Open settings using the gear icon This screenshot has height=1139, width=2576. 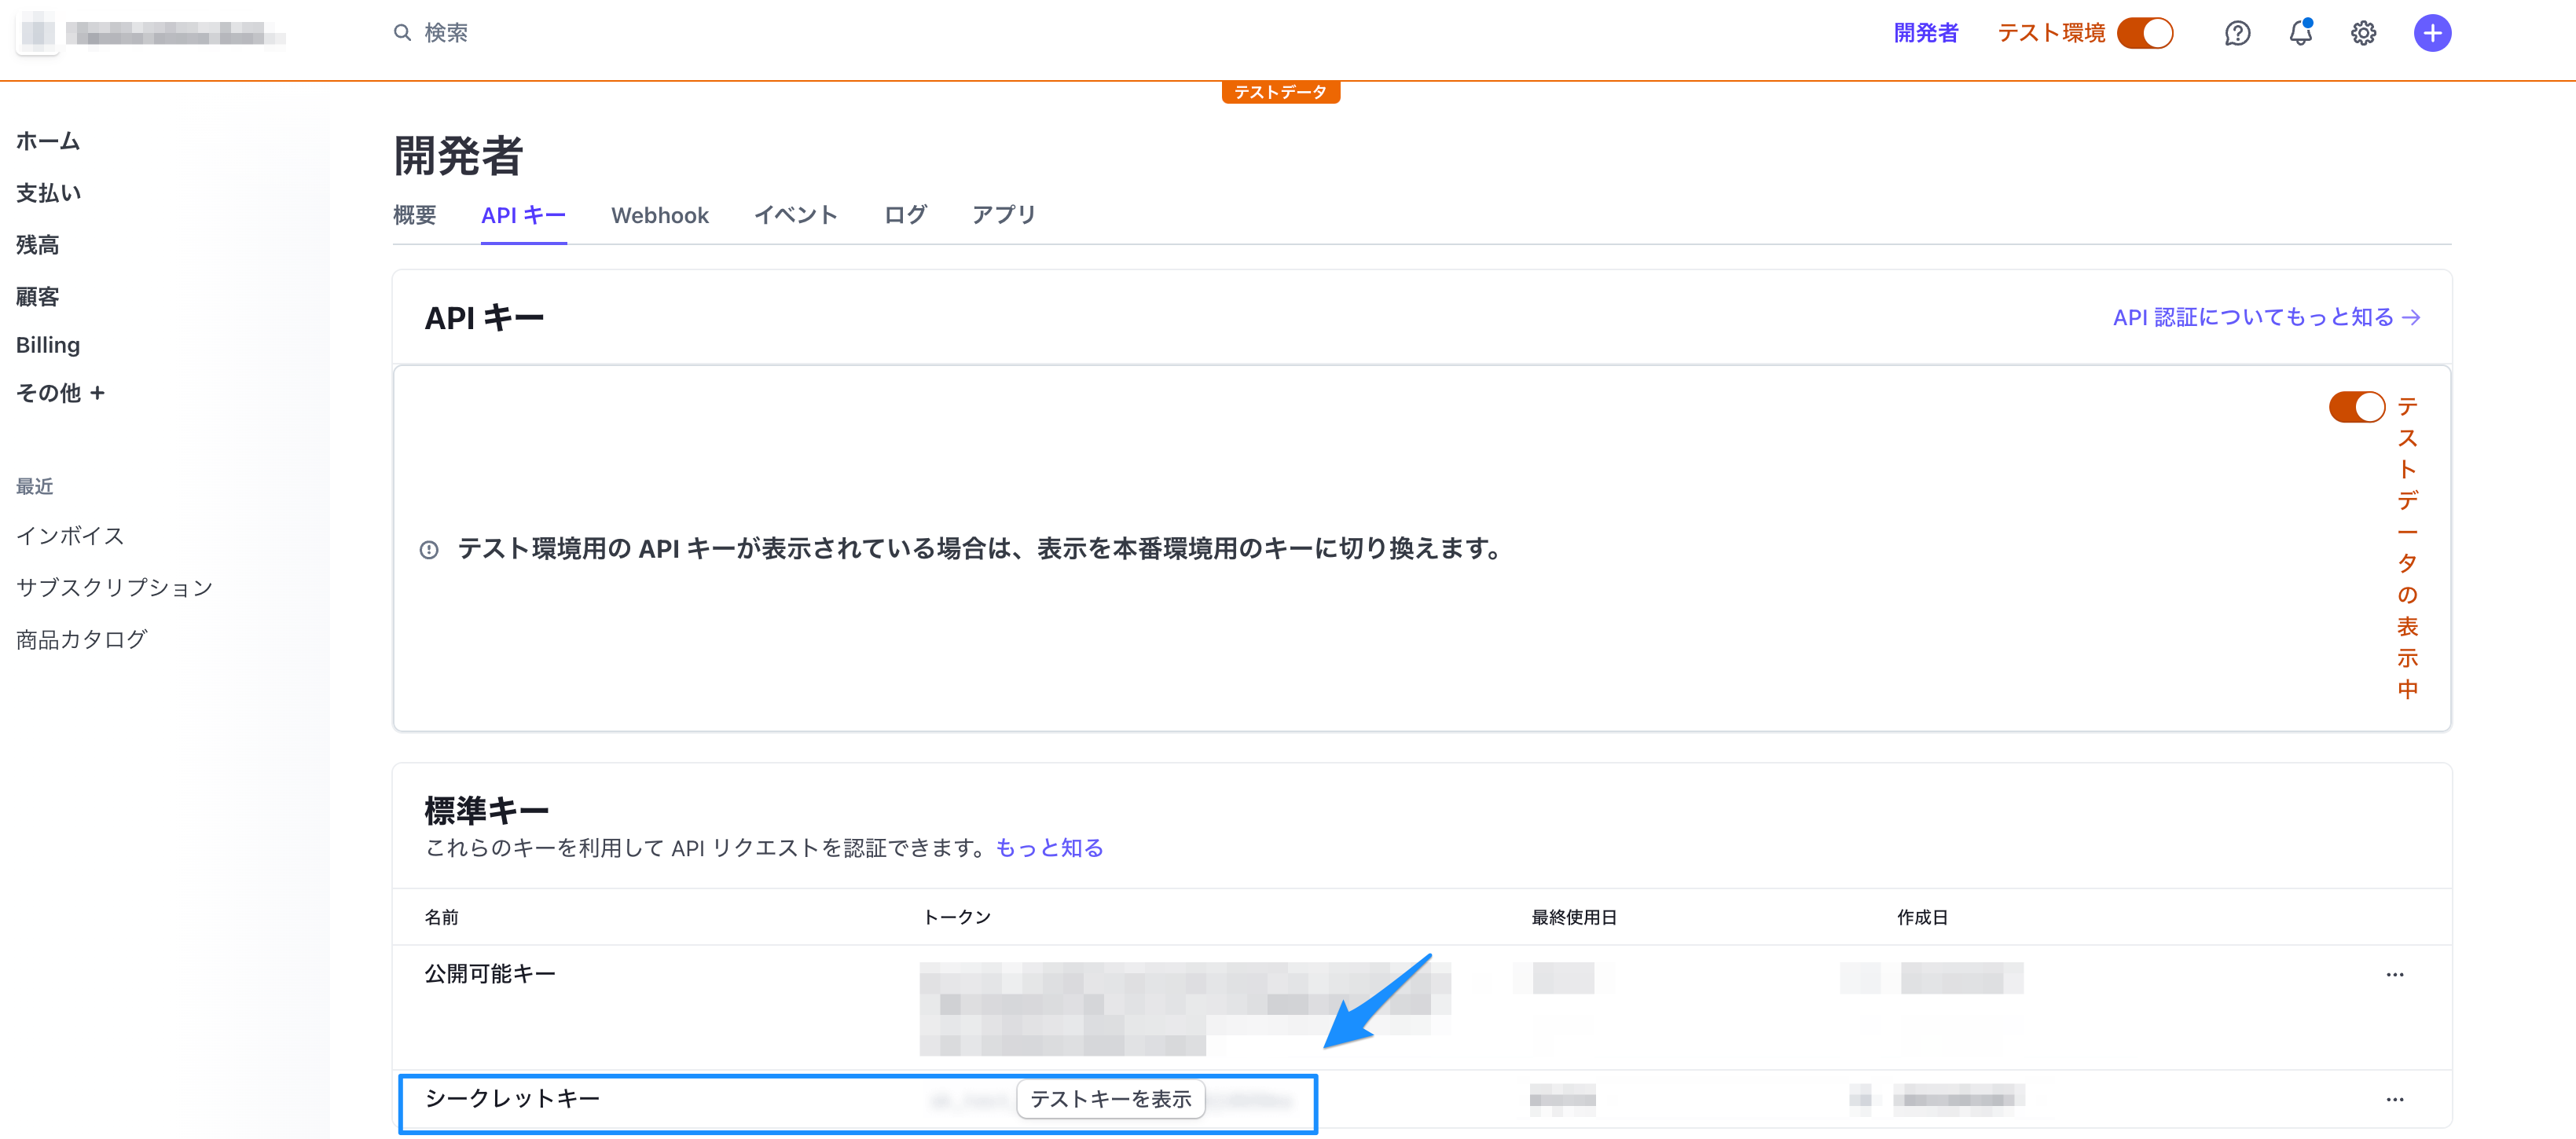tap(2363, 32)
